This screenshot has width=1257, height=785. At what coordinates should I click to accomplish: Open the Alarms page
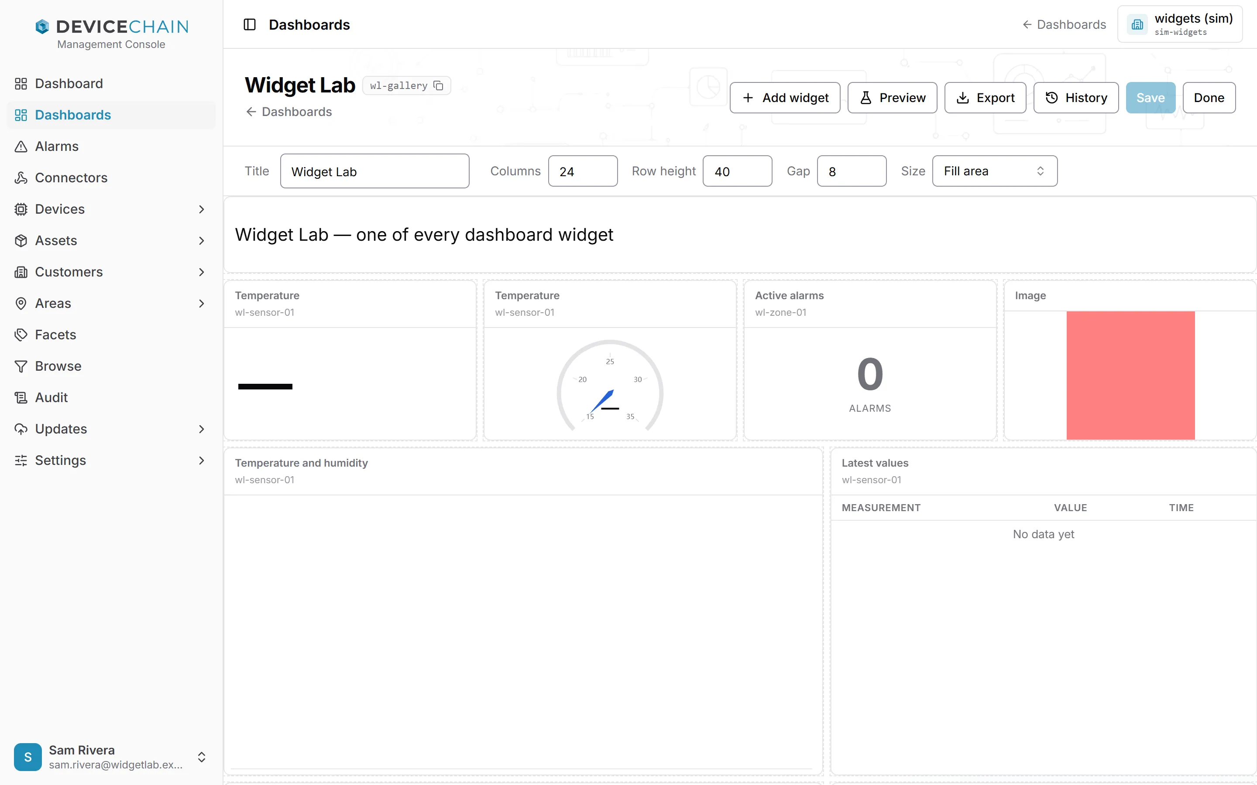pos(111,147)
